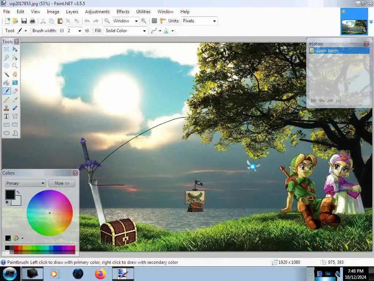Click the primary black color swatch
Screen dimensions: 374x281
(10, 195)
